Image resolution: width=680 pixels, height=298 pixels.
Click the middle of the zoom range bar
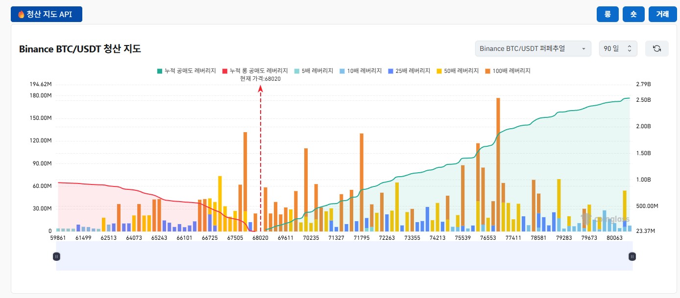344,256
